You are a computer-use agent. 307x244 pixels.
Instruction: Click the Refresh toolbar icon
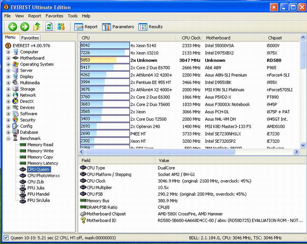click(49, 26)
